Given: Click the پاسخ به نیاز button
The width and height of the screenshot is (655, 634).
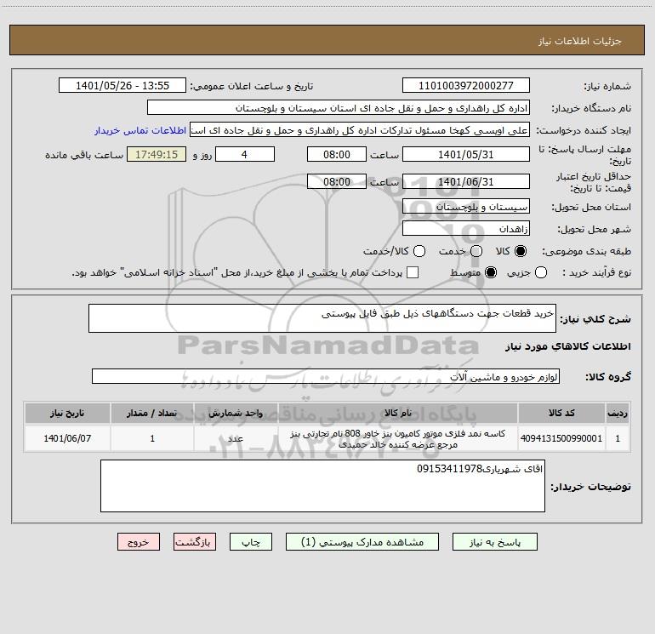Looking at the screenshot, I should tap(494, 542).
